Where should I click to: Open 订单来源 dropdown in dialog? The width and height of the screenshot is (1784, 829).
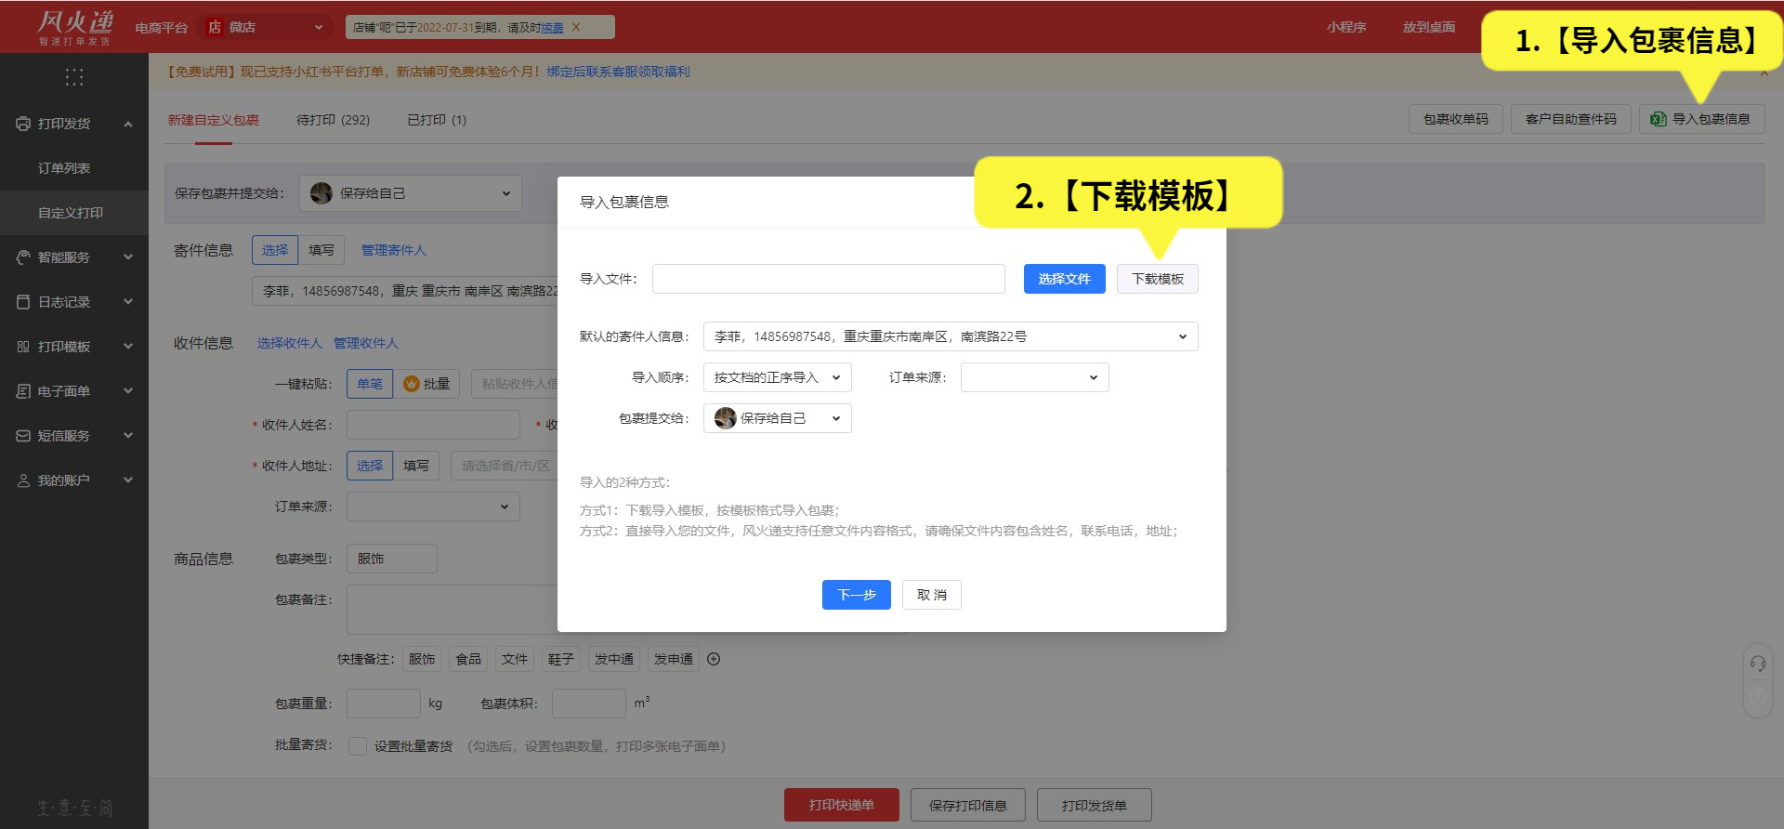[1035, 377]
